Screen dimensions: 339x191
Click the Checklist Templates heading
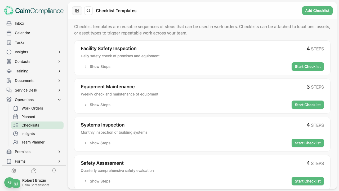coord(116,11)
